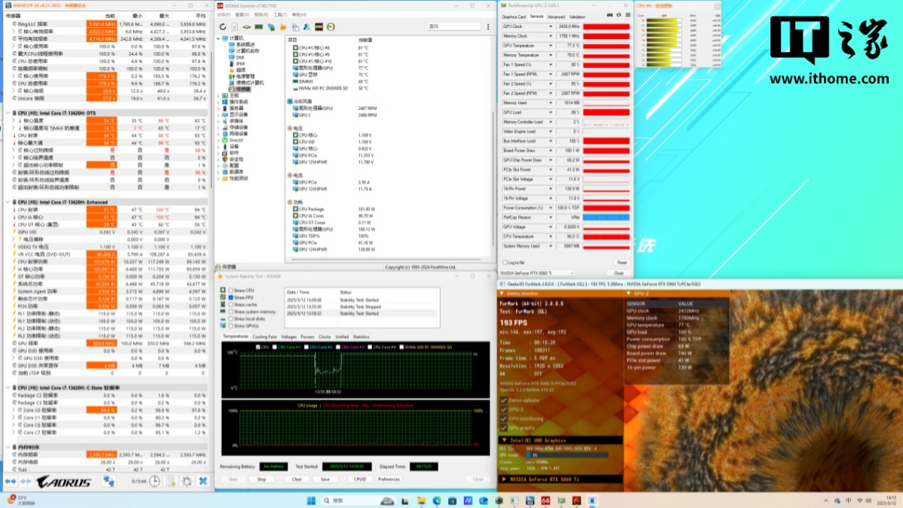
Task: Toggle Log to file checkbox in GPU-Z
Action: coord(504,263)
